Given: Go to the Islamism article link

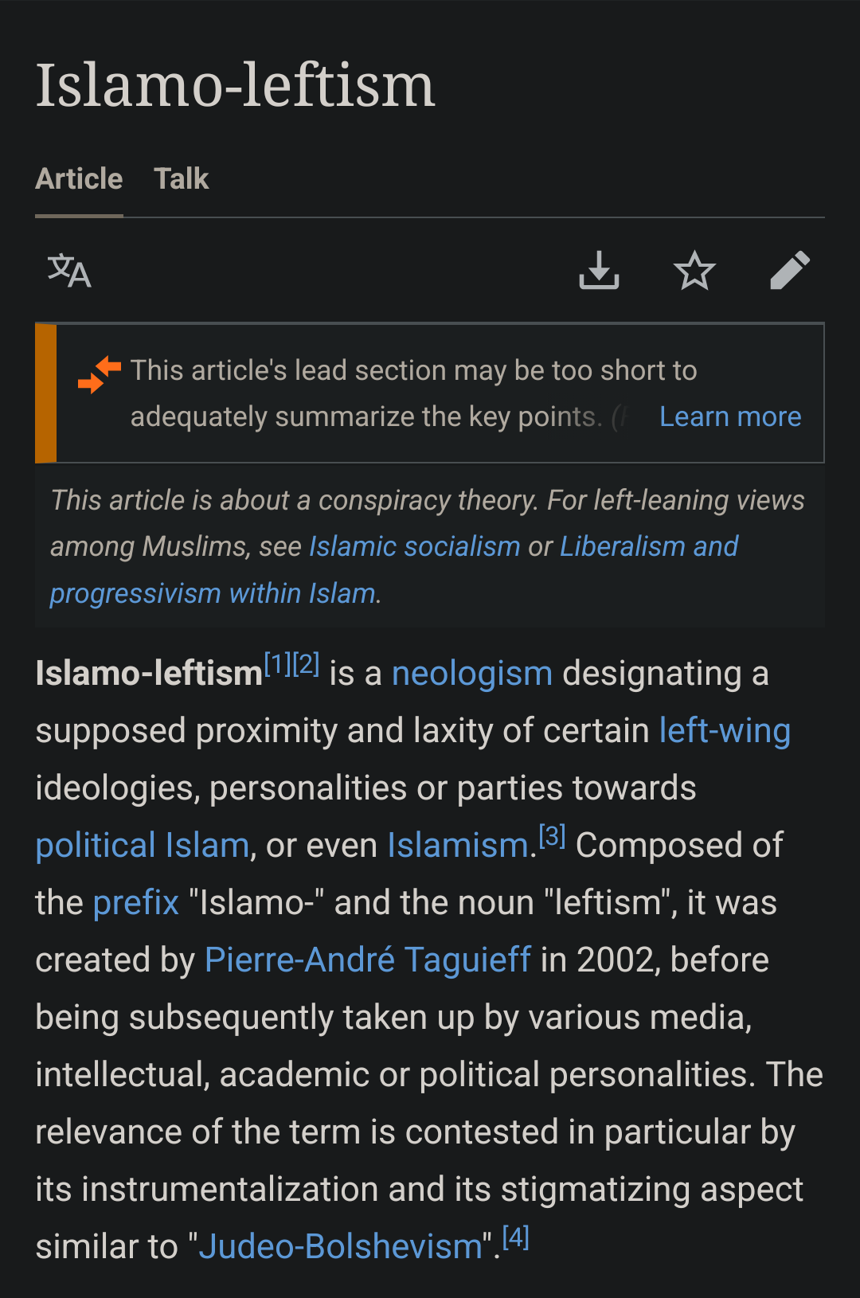Looking at the screenshot, I should tap(457, 846).
